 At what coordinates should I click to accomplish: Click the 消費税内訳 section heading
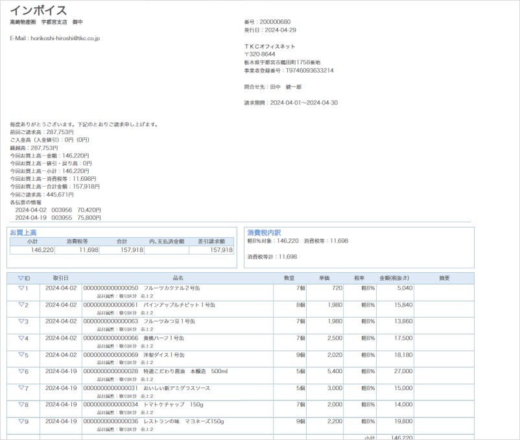click(x=264, y=233)
